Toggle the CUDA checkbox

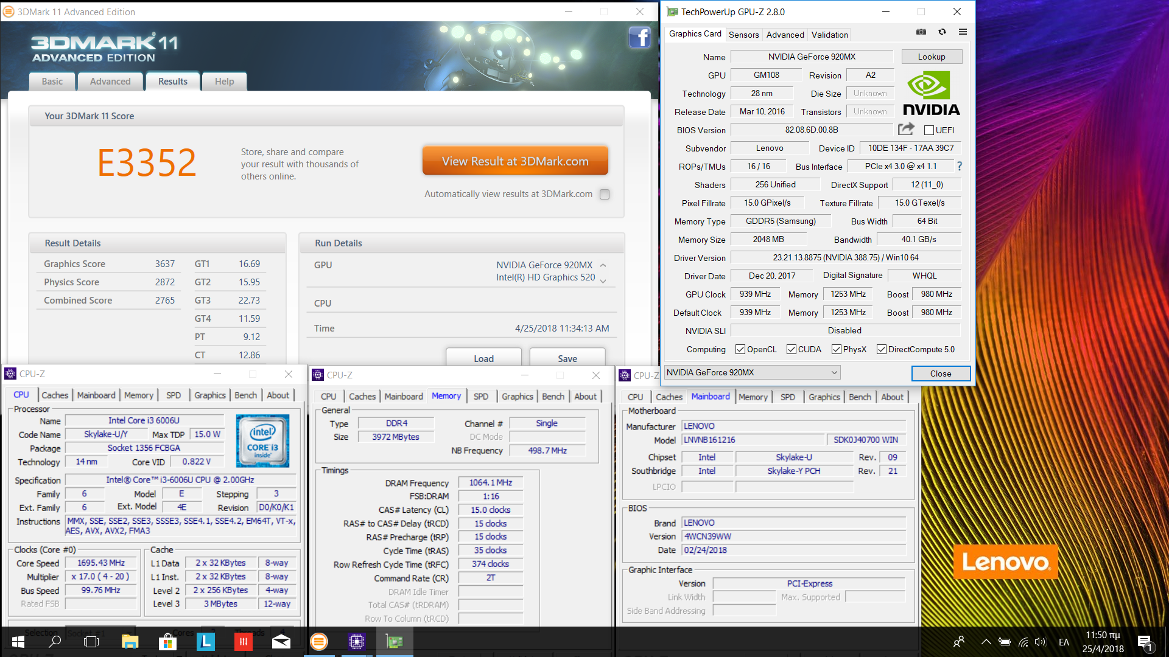[792, 349]
